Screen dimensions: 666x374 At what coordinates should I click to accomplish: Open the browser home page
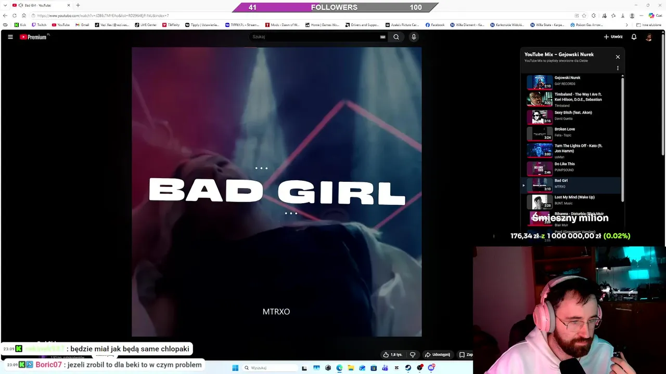pos(24,16)
